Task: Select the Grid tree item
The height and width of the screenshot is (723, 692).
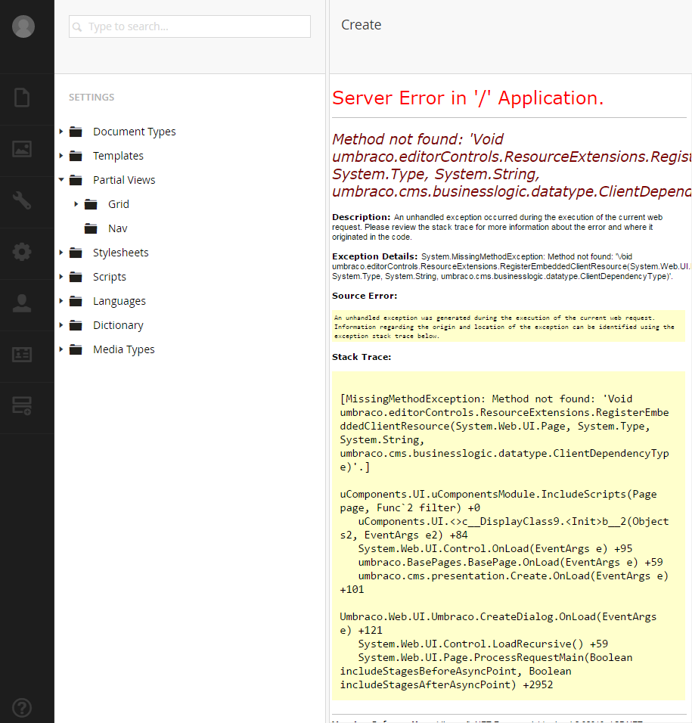Action: point(119,204)
